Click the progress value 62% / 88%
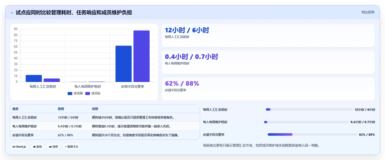 [x=367, y=135]
